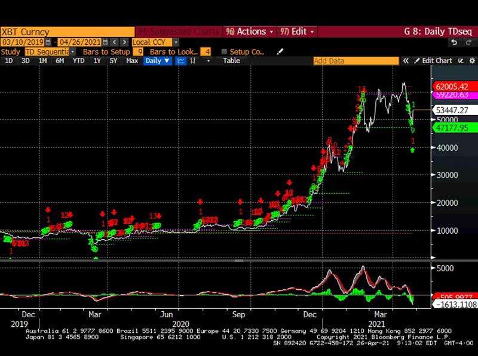This screenshot has height=356, width=478.
Task: Select the 3D time range
Action: 25,61
